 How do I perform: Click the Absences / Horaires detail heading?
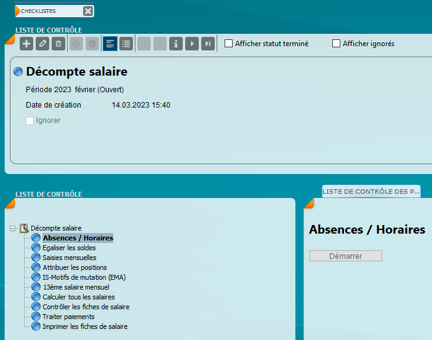coord(367,229)
